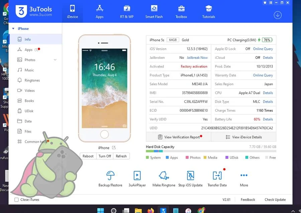Tick the Close iTunes checkbox
The height and width of the screenshot is (213, 301).
point(16,200)
